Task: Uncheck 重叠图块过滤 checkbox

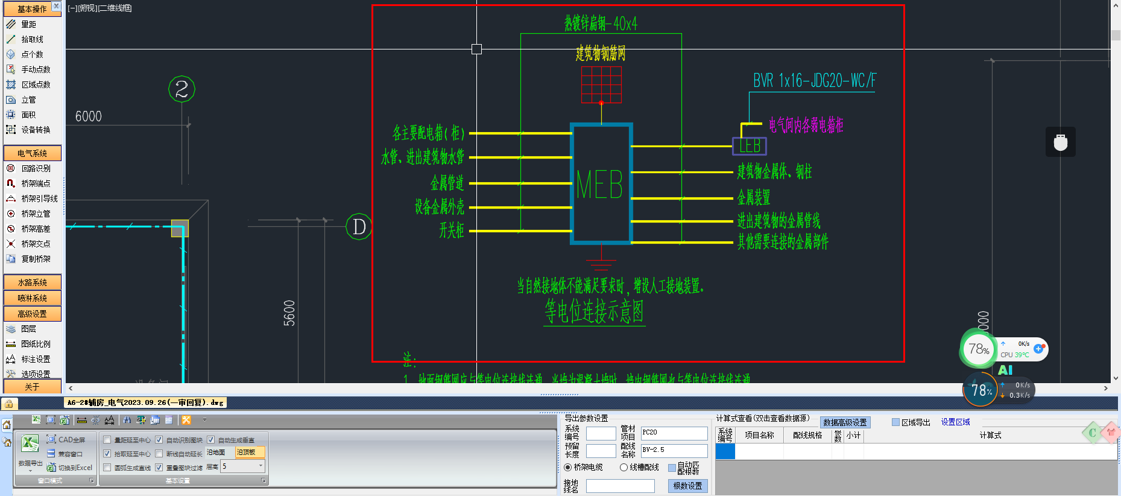Action: coord(159,468)
